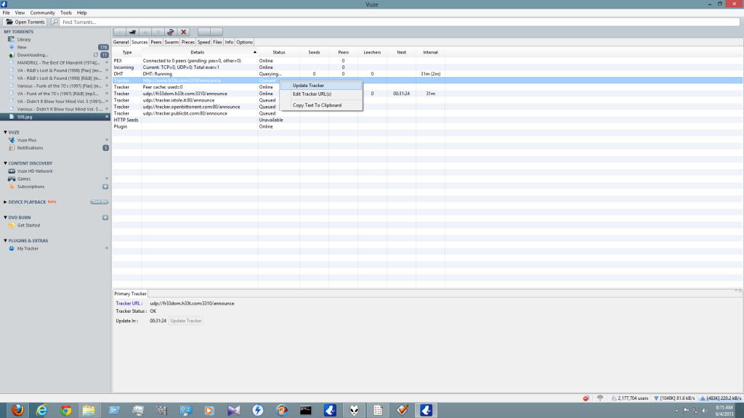Viewport: 744px width, 418px height.
Task: Open Google Chrome from the taskbar
Action: (x=66, y=410)
